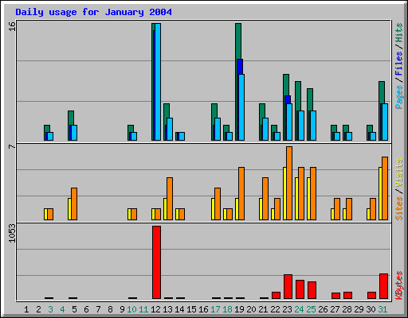Click the "1053" KBytes axis value

12,233
